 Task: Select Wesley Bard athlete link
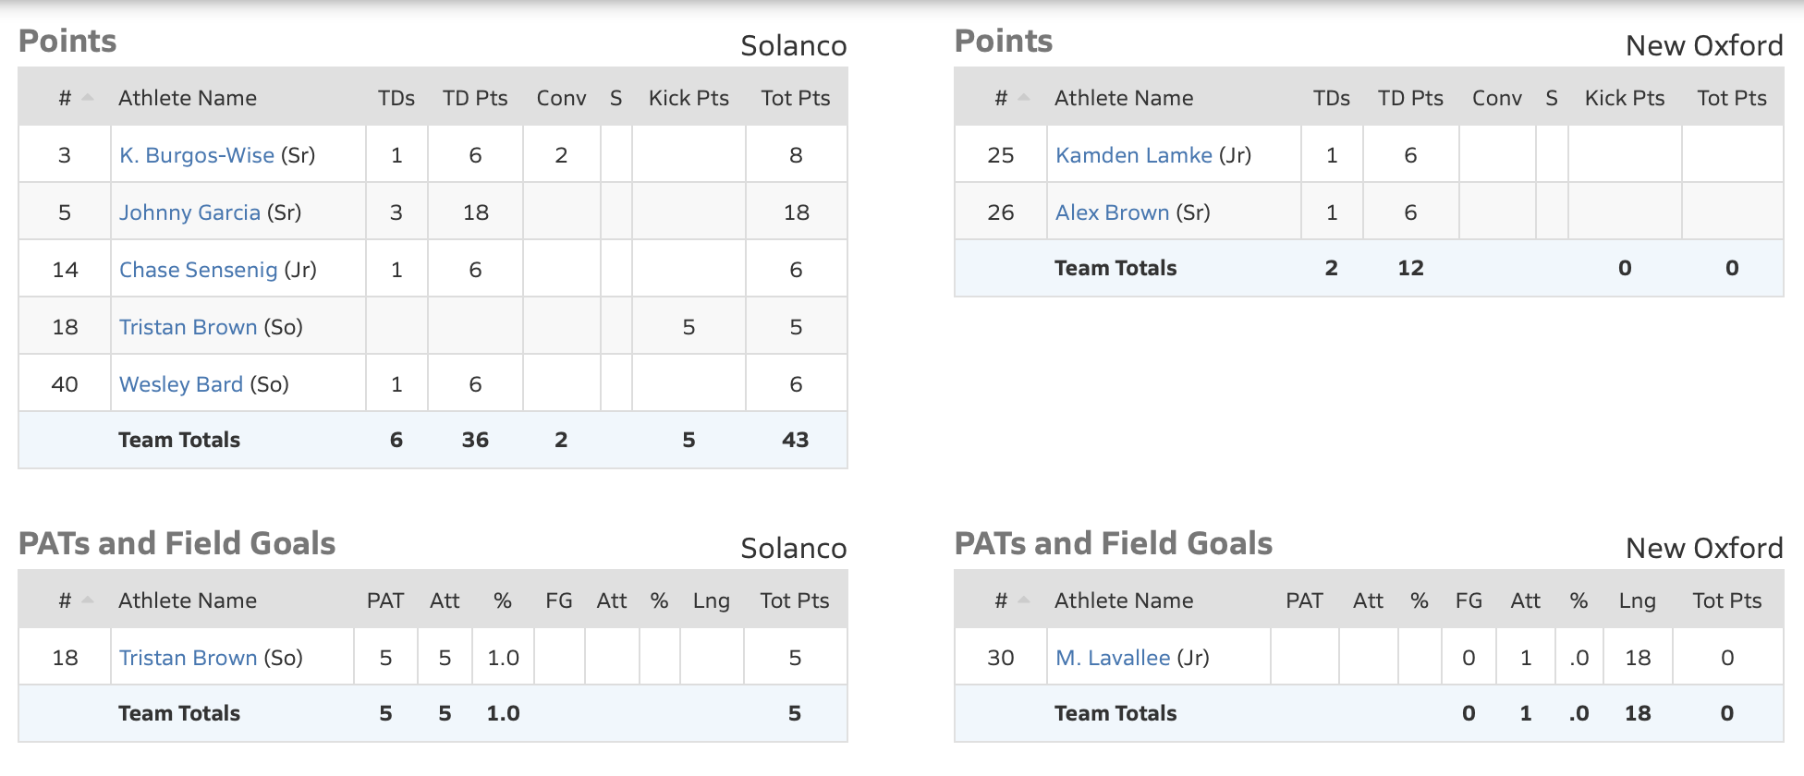click(x=181, y=384)
